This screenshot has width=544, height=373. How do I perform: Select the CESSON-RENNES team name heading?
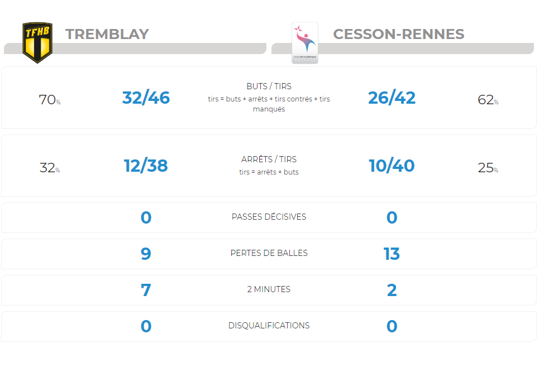click(x=399, y=34)
